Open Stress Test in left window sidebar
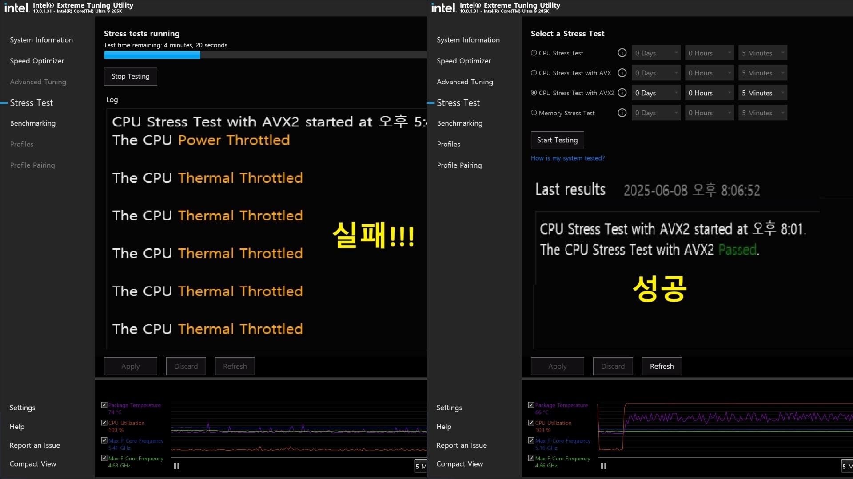This screenshot has height=479, width=853. pos(31,103)
